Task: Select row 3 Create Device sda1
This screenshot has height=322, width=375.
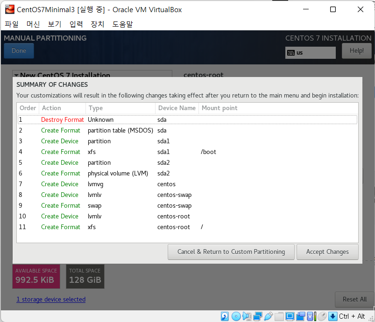Action: click(188, 141)
